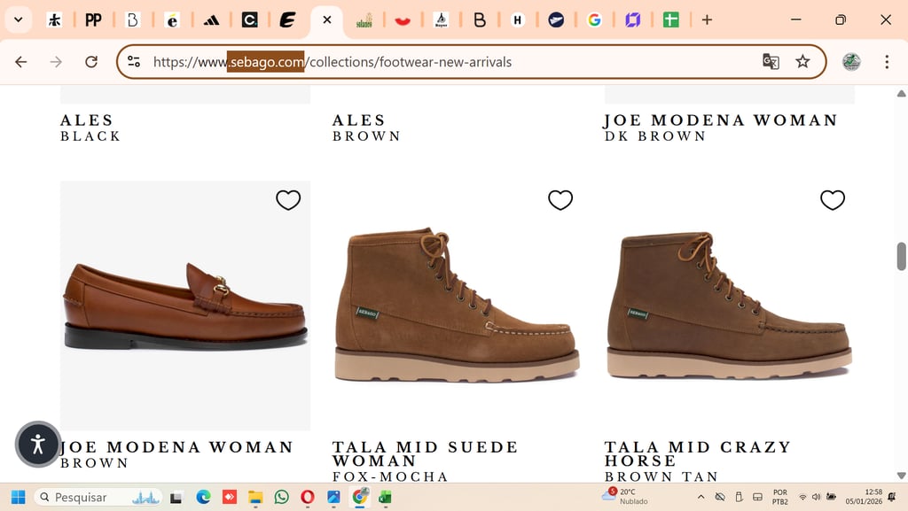Open the POR PTB2 language selector
The height and width of the screenshot is (511, 908).
780,497
